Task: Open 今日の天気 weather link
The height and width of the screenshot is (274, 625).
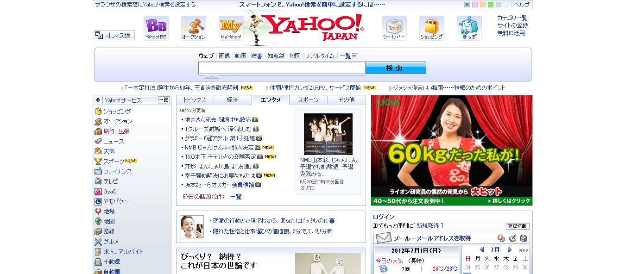Action: tap(389, 261)
